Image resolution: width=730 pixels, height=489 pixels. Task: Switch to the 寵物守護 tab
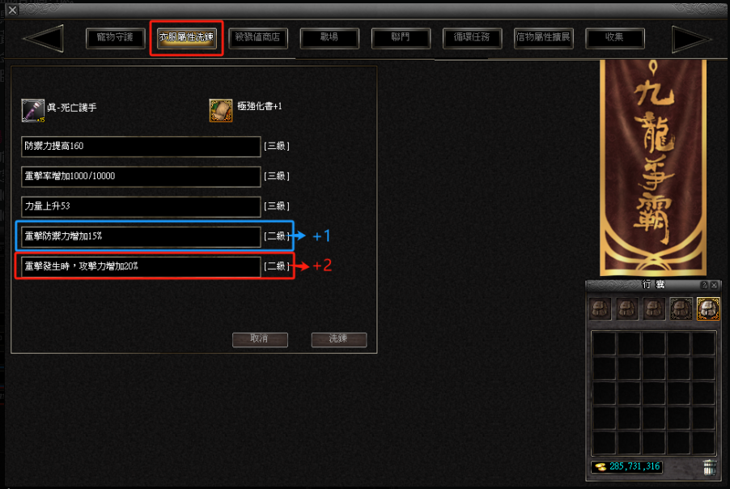tap(116, 38)
